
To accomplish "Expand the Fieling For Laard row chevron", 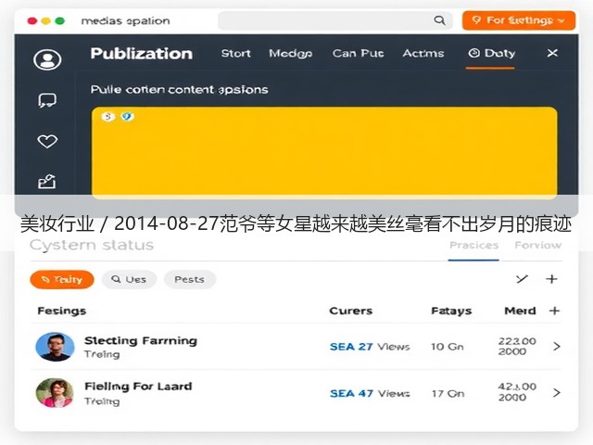I will point(556,393).
